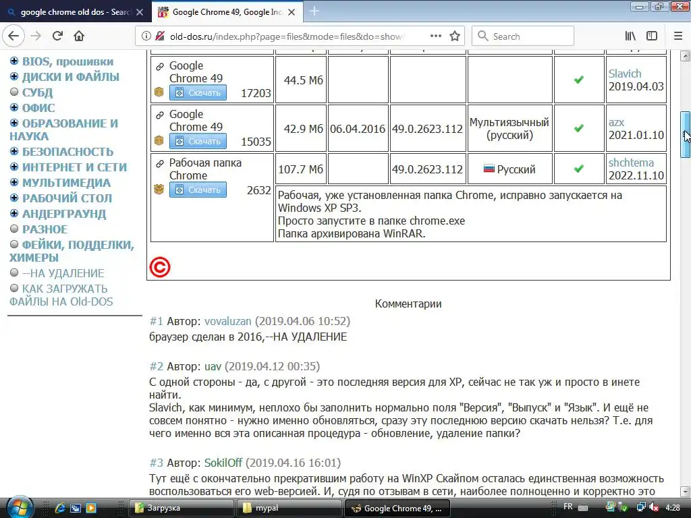Toggle the sidebar view icon
The height and width of the screenshot is (518, 691).
point(652,36)
